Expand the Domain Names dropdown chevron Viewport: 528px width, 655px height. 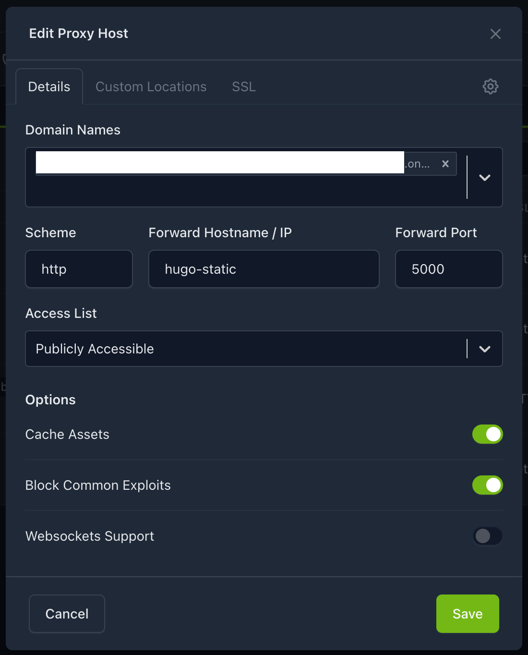click(x=484, y=177)
